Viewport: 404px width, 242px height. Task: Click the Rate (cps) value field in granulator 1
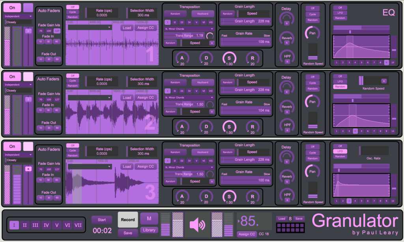(102, 13)
